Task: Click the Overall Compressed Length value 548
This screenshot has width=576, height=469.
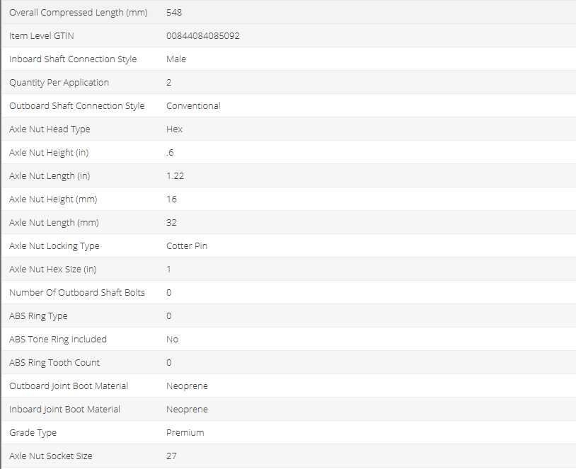Action: pos(174,13)
